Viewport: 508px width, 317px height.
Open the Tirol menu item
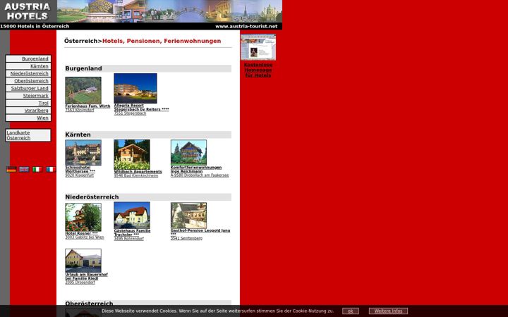(28, 103)
